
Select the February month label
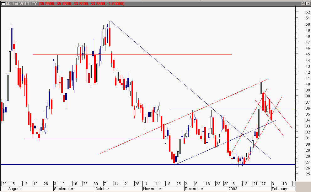[279, 189]
